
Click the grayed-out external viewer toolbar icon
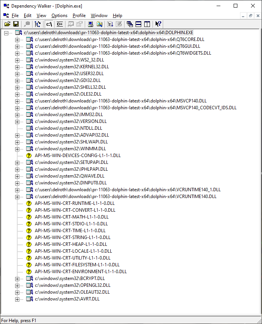click(71, 24)
